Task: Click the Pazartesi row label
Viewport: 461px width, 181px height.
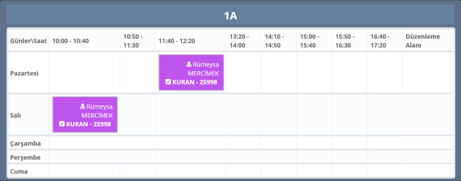Action: coord(25,73)
